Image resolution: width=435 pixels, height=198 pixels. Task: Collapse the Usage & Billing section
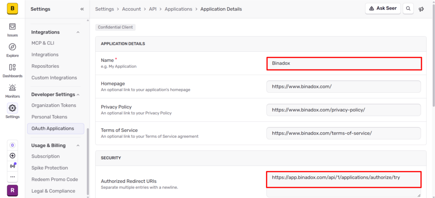coord(78,146)
